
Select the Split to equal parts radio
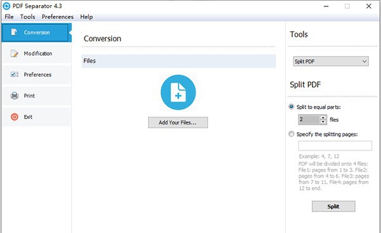[291, 107]
